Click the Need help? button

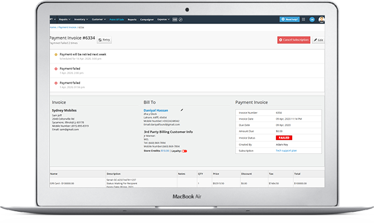pos(289,20)
